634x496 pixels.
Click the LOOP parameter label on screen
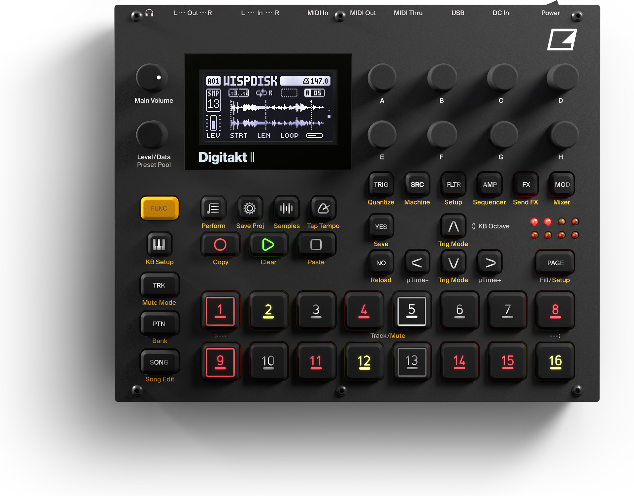coord(289,136)
